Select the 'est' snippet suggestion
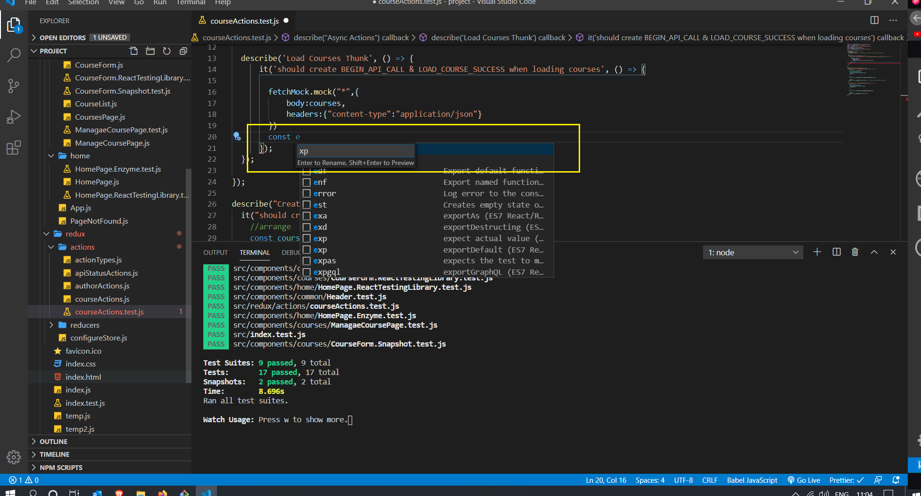This screenshot has width=921, height=496. point(427,205)
